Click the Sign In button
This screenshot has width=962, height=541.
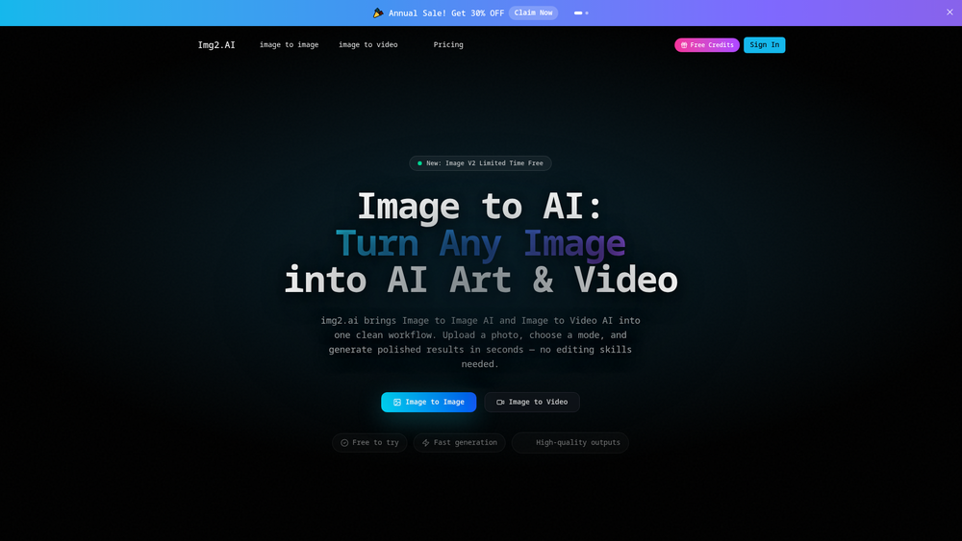(764, 45)
